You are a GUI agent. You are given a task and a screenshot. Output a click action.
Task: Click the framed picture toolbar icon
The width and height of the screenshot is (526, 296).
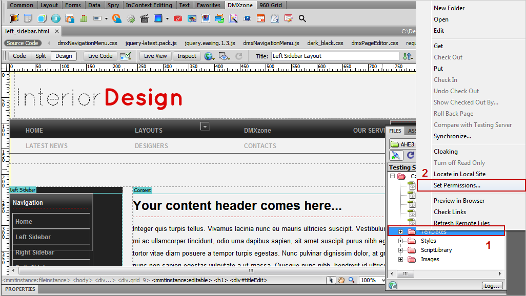click(206, 18)
